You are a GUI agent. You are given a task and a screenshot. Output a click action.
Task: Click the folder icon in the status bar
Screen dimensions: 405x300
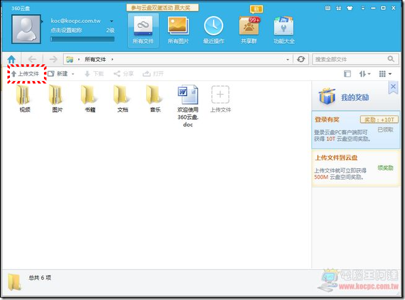(14, 282)
